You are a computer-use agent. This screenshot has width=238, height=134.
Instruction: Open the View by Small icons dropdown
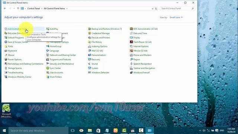176,17
